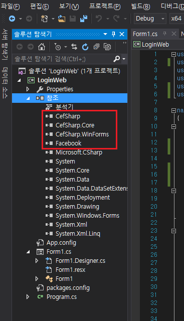Open the Debug configuration dropdown
This screenshot has height=321, width=184.
pos(150,19)
